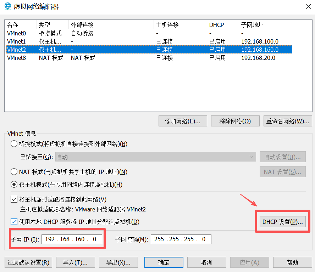315x272 pixels.
Task: Click the 外部连接 column header
Action: pos(111,25)
